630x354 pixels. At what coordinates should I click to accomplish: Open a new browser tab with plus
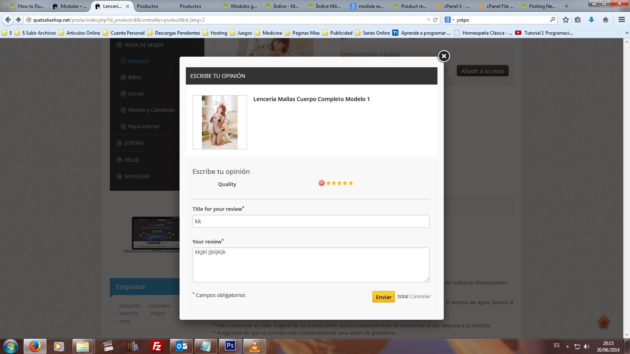click(x=567, y=6)
